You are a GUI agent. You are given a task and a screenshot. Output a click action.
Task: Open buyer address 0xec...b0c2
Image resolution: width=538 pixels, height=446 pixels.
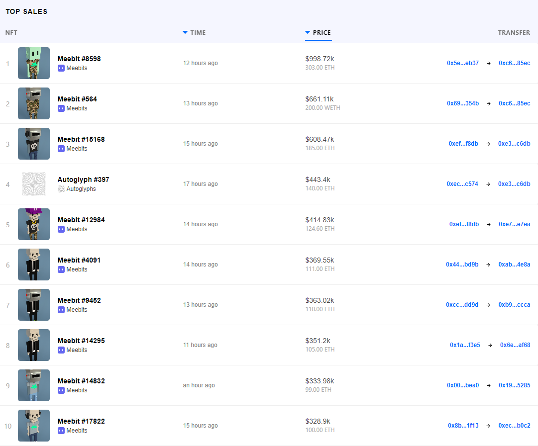tap(514, 426)
